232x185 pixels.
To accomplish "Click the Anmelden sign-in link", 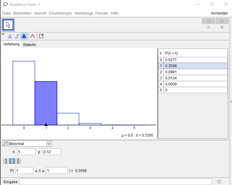I will click(x=219, y=13).
